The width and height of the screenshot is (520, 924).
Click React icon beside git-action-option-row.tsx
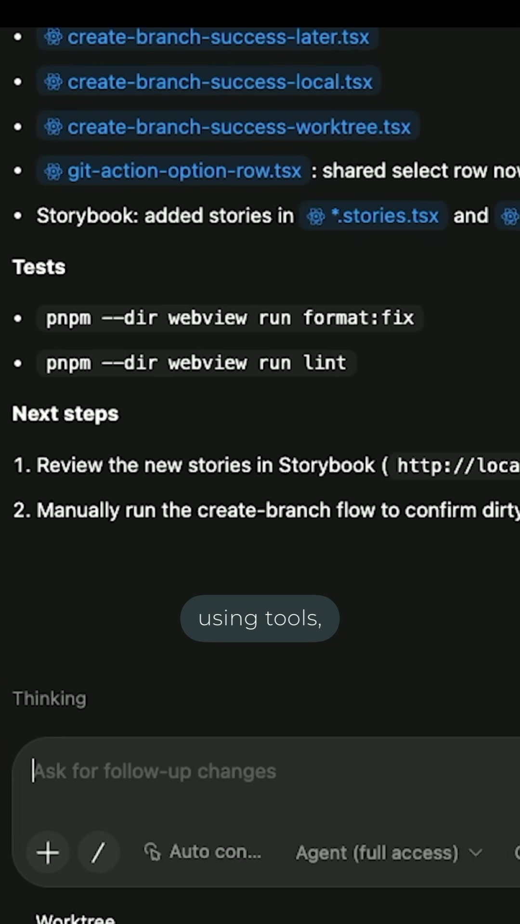[53, 171]
